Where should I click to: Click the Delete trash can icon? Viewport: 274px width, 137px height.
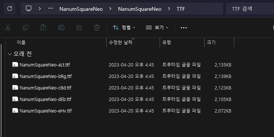(97, 27)
